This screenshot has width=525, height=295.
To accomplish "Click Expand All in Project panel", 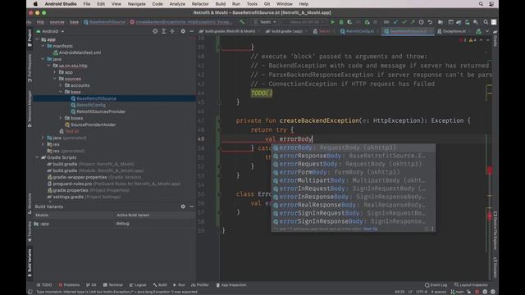I will pos(164,31).
